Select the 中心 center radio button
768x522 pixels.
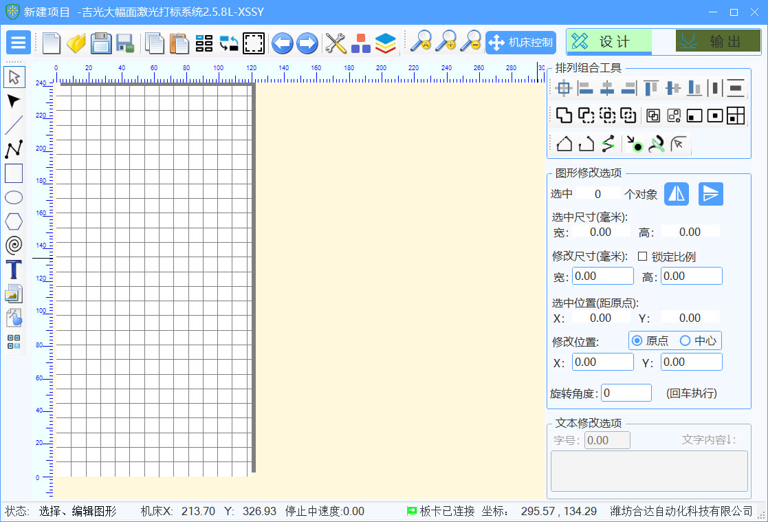point(685,340)
